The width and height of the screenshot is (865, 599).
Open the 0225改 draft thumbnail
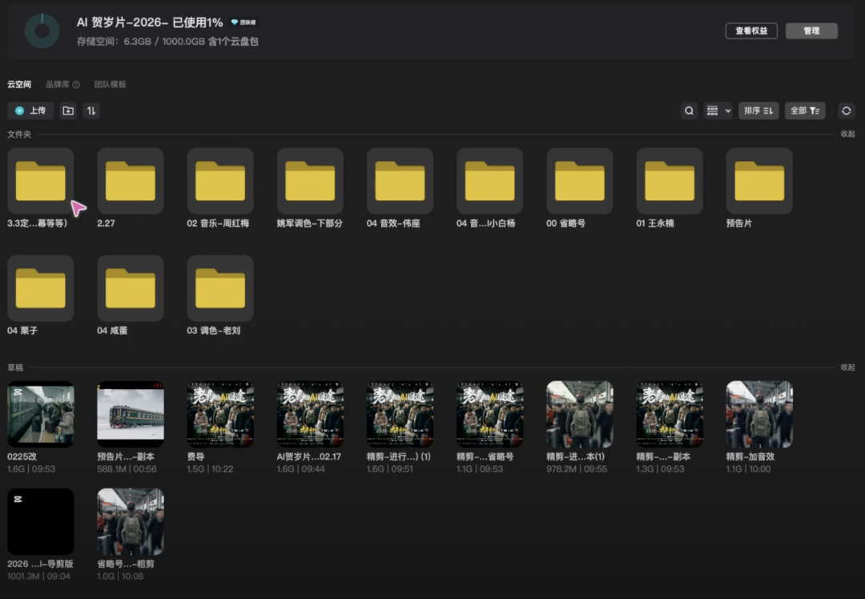[x=41, y=414]
